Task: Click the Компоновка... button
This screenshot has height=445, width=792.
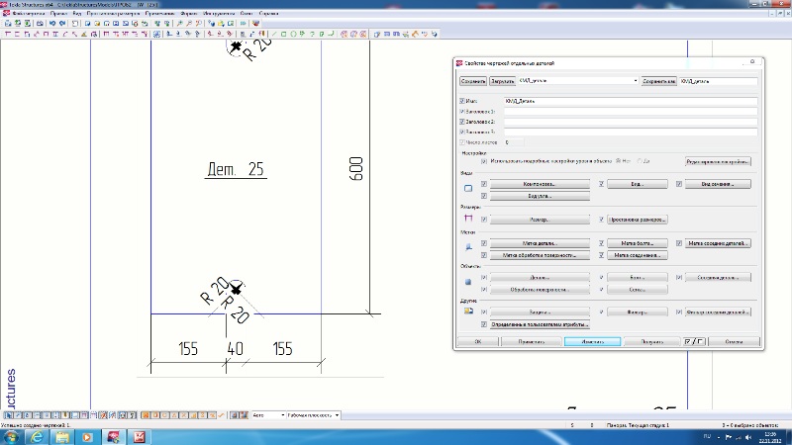Action: click(541, 185)
